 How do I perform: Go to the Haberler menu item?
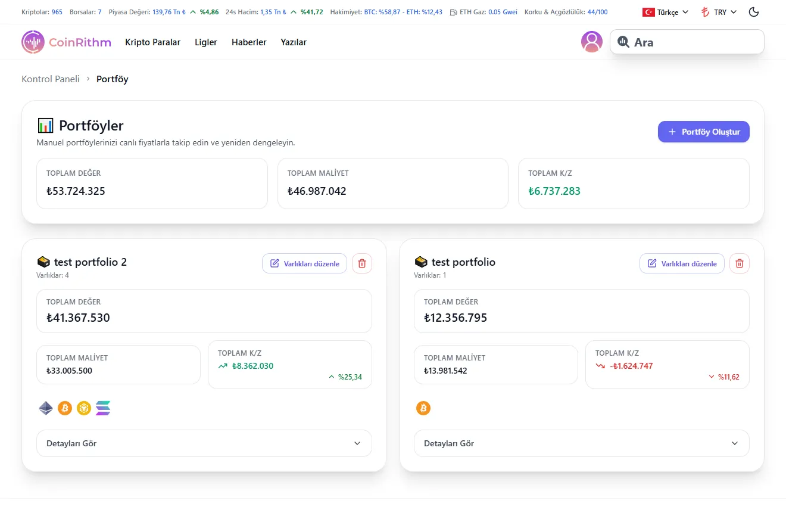(x=249, y=42)
